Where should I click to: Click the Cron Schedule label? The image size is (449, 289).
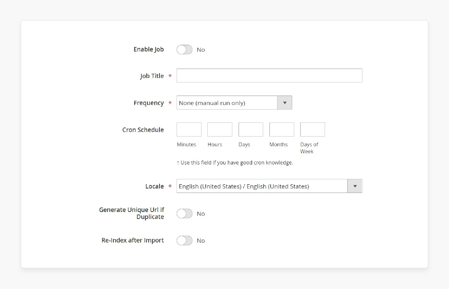pyautogui.click(x=143, y=130)
